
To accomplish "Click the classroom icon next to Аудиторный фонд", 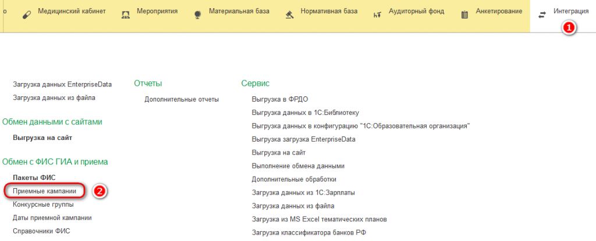I will coord(377,15).
